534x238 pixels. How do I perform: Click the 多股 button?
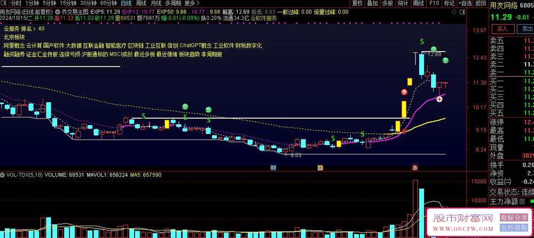[x=387, y=3]
